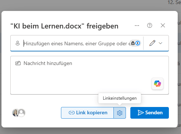Click the Senden button
Screen dimensions: 181x134
coord(149,113)
